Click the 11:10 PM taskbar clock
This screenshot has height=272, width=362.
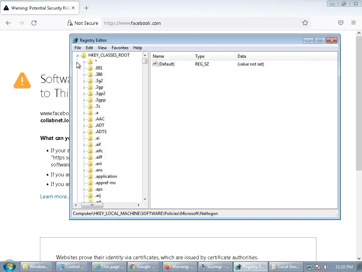pyautogui.click(x=344, y=267)
